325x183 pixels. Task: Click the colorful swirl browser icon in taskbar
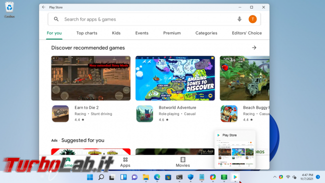(213, 177)
